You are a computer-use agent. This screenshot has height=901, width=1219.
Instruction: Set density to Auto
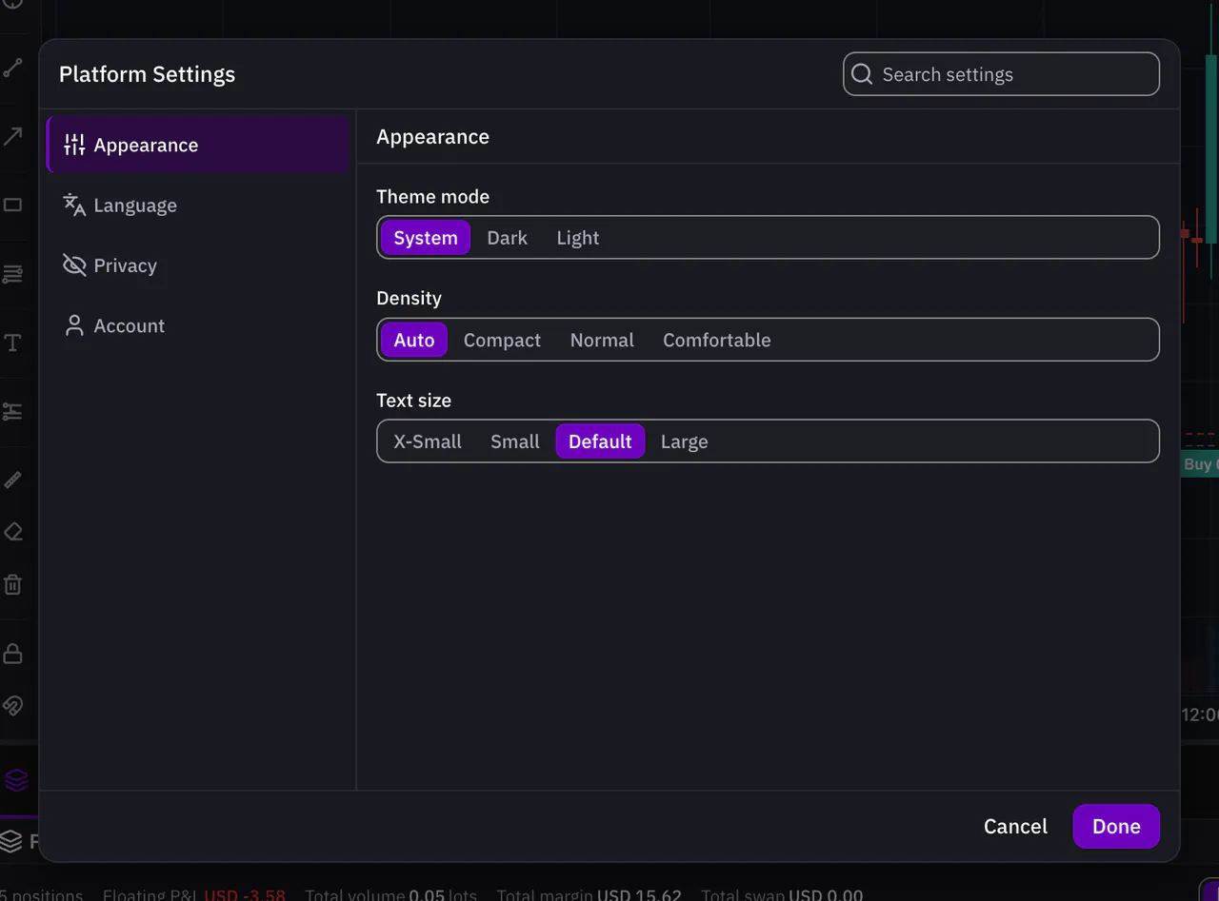pos(414,340)
